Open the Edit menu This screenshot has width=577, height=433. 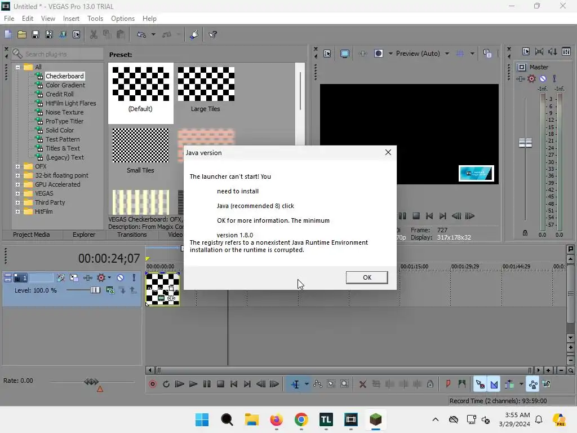(28, 19)
